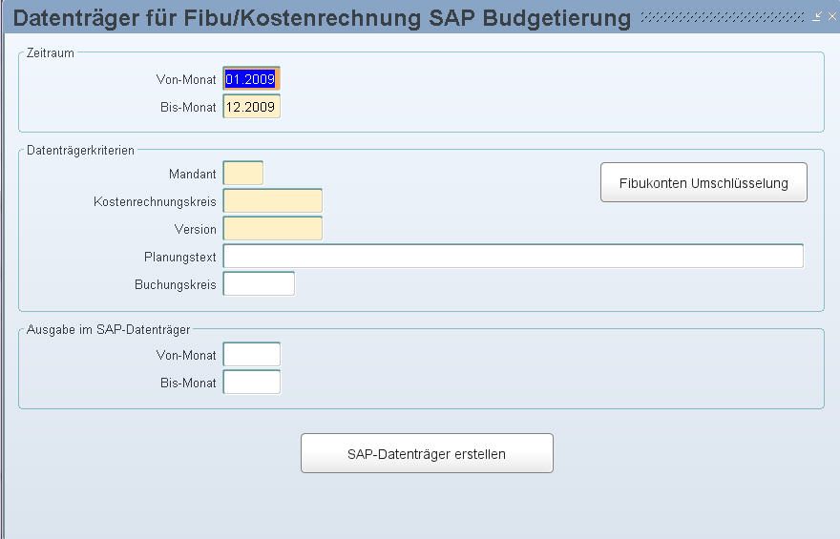840x539 pixels.
Task: Click into the Mandant input field
Action: click(x=242, y=174)
